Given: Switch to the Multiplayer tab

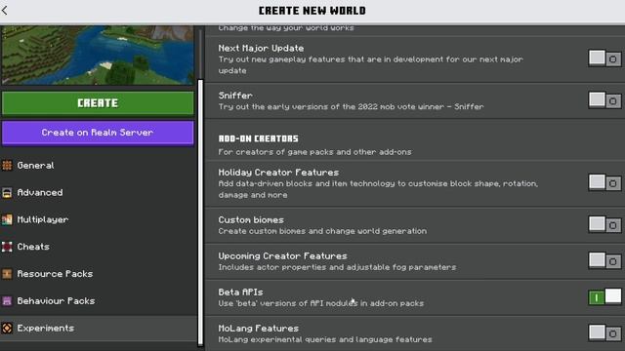Looking at the screenshot, I should (x=99, y=219).
